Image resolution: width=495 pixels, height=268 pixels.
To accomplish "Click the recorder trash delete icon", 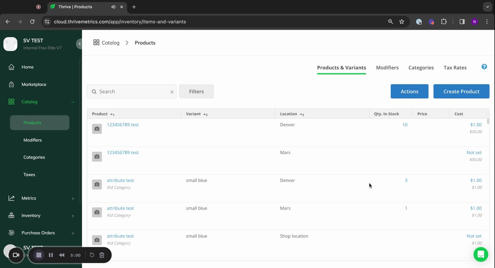I will (x=102, y=255).
